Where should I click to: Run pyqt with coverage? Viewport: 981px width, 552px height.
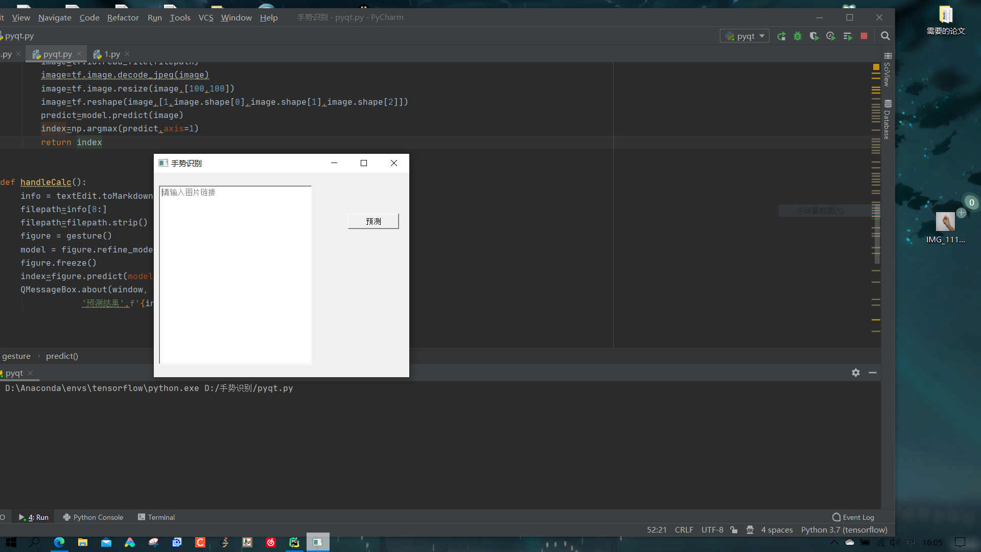pos(814,36)
